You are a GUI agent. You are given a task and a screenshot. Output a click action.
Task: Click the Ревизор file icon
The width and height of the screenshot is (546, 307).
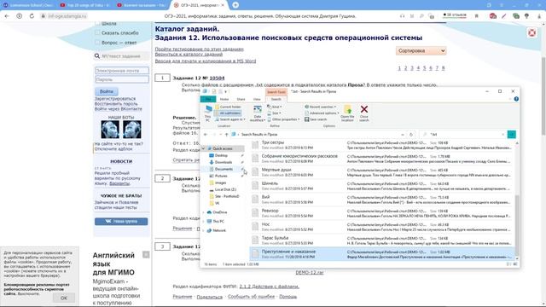click(x=255, y=213)
